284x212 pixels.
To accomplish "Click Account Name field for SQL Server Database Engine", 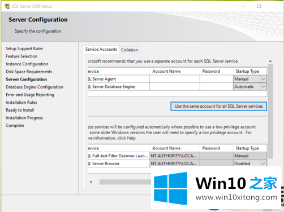I will 175,87.
